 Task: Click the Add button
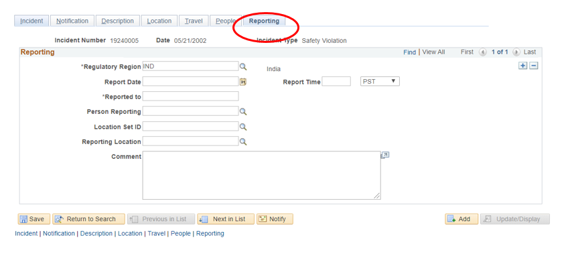tap(461, 219)
